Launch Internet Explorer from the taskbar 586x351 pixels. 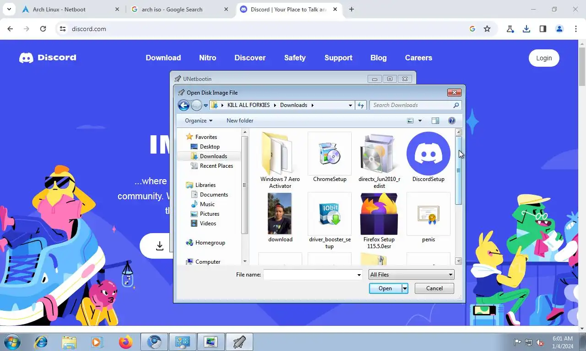41,342
